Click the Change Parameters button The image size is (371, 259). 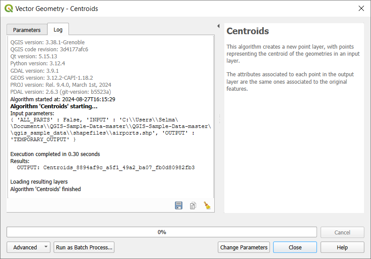click(x=244, y=247)
